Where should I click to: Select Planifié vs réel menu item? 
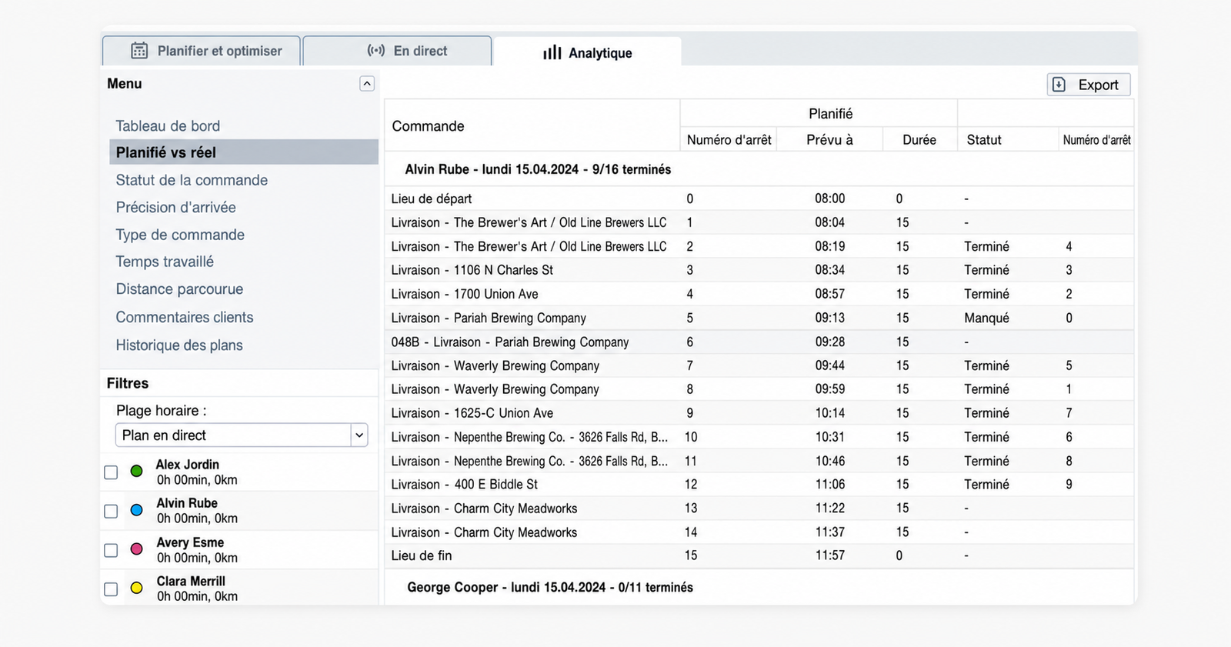[x=244, y=152]
